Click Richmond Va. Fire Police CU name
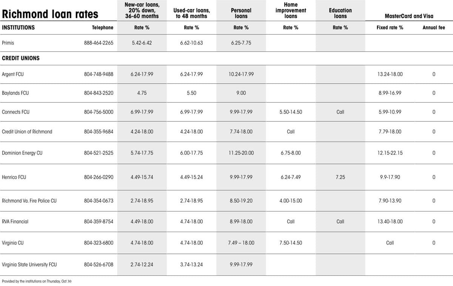The height and width of the screenshot is (286, 453). [x=29, y=201]
